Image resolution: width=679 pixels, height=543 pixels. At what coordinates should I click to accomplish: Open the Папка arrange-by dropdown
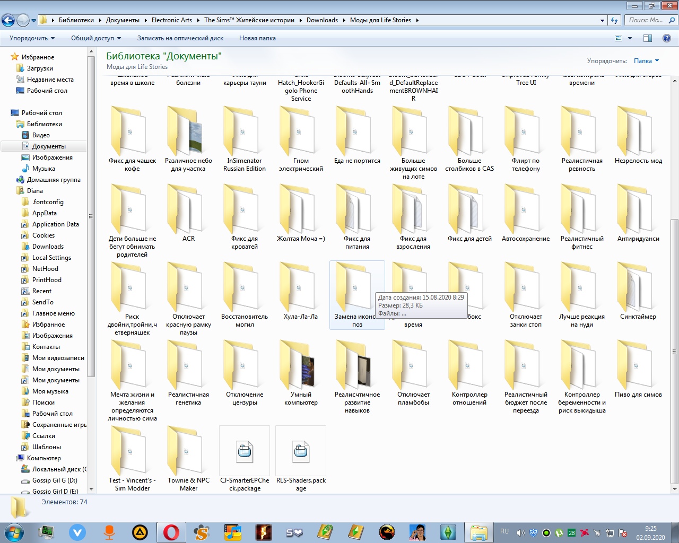pyautogui.click(x=646, y=61)
